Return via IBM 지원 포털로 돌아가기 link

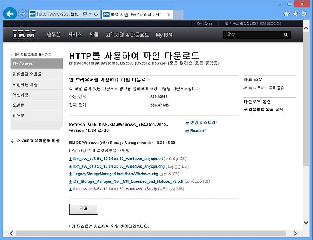click(x=31, y=55)
